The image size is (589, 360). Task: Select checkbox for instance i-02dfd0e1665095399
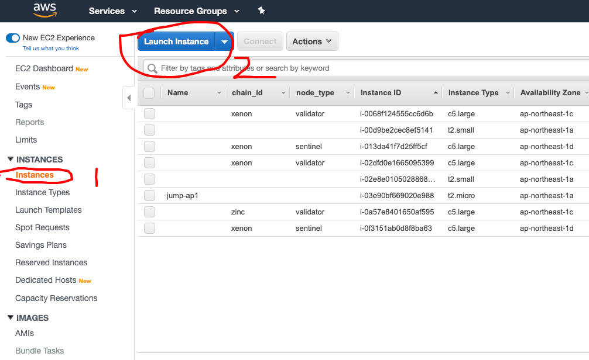click(149, 162)
